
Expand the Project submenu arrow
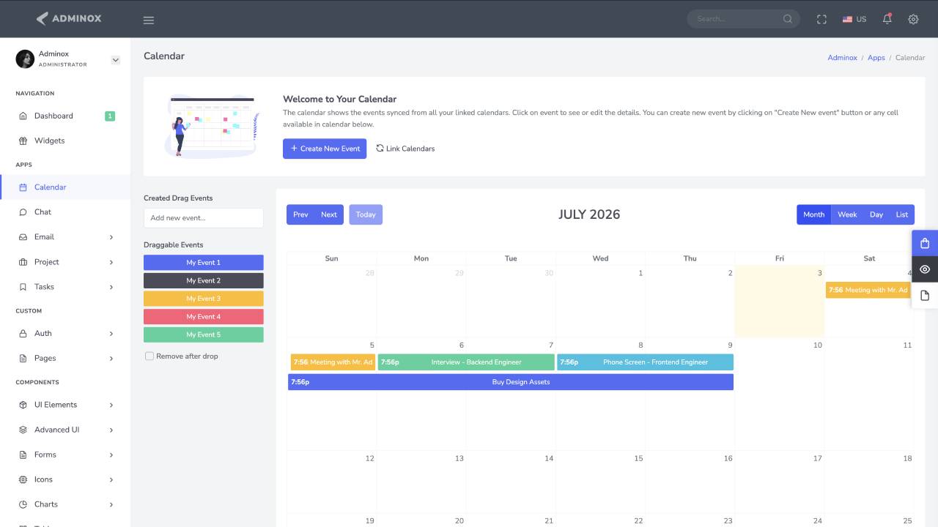[x=111, y=262]
